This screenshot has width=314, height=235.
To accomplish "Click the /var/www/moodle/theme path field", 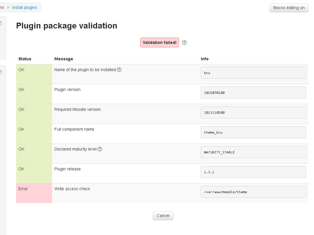I will coord(253,192).
